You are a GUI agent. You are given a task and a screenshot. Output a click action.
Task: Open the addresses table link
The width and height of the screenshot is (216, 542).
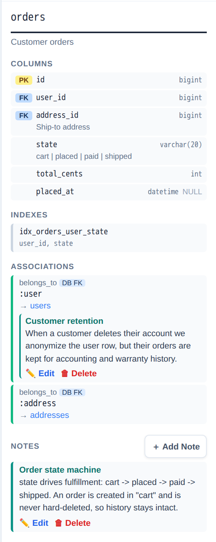pos(50,415)
